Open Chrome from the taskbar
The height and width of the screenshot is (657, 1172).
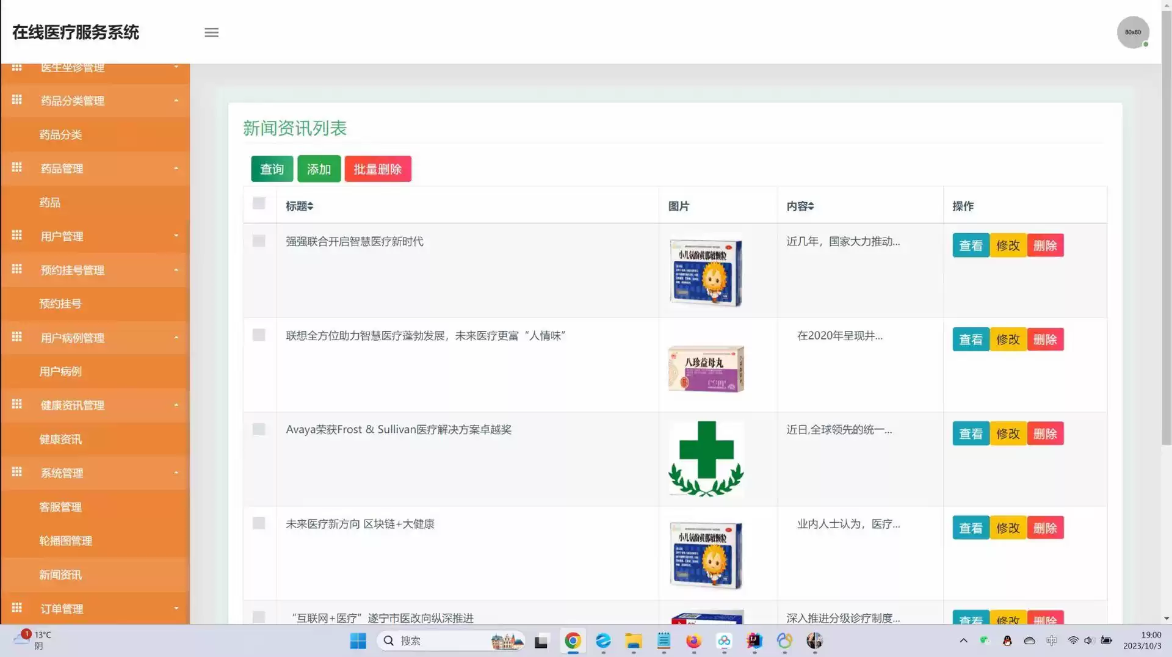coord(573,641)
